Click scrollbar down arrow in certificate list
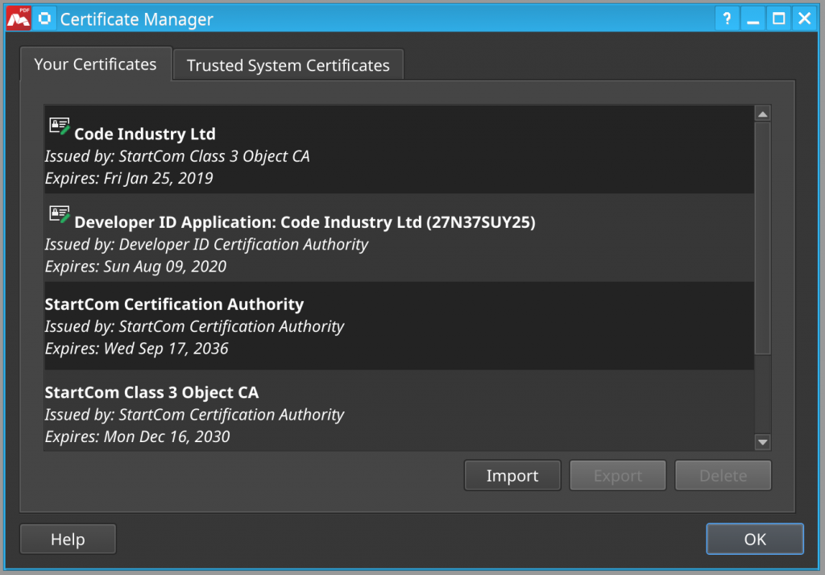This screenshot has width=825, height=575. coord(762,442)
